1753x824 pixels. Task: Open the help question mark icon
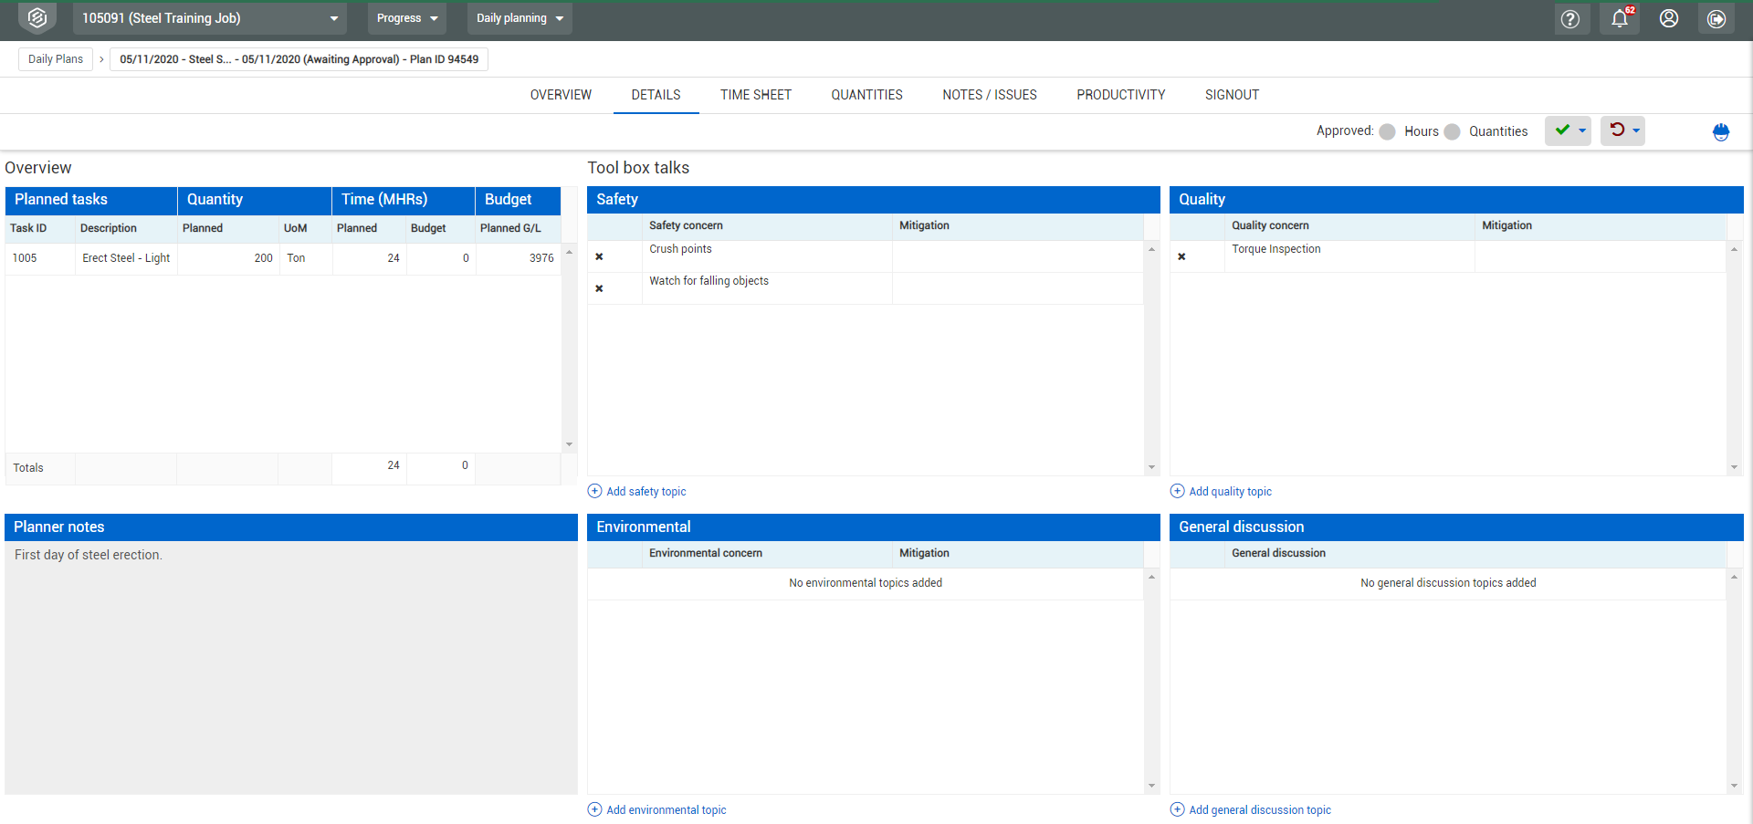pyautogui.click(x=1569, y=19)
